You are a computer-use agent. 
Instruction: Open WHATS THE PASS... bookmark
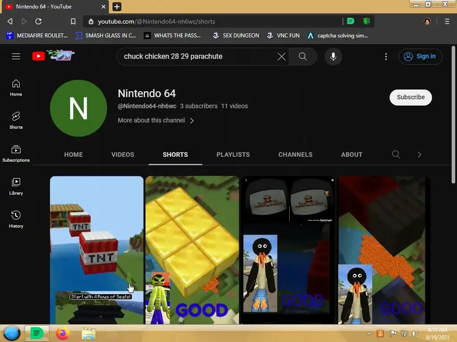[x=172, y=36]
